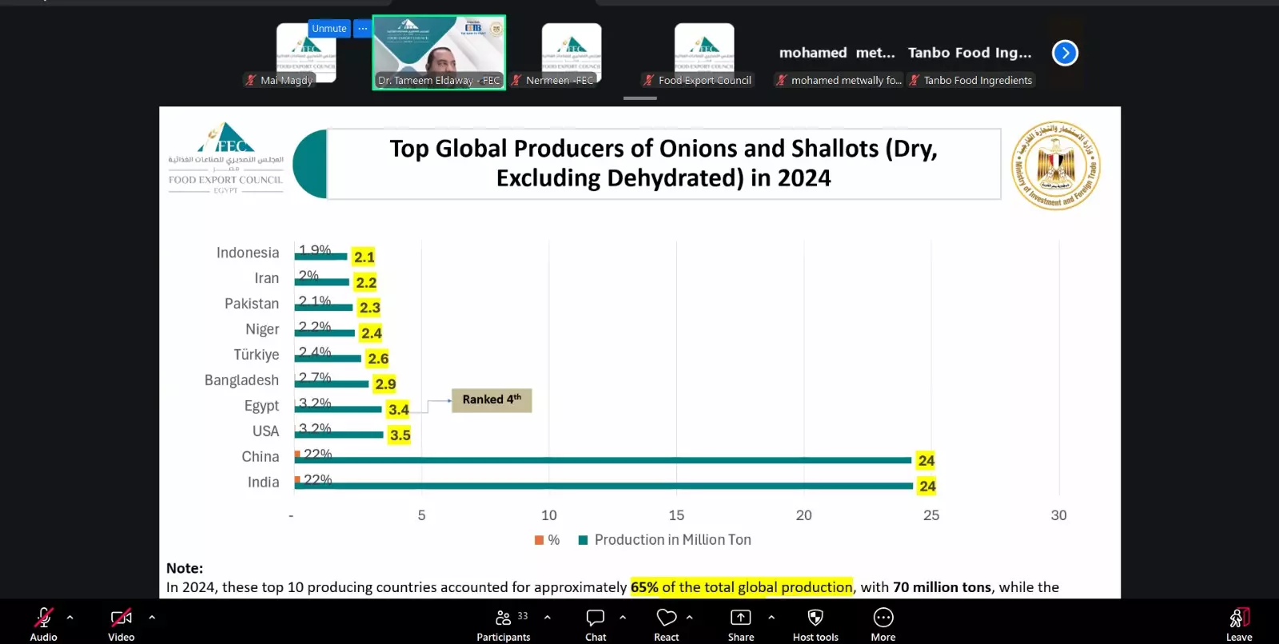Start screen sharing with Share icon
Viewport: 1279px width, 644px height.
[x=740, y=623]
